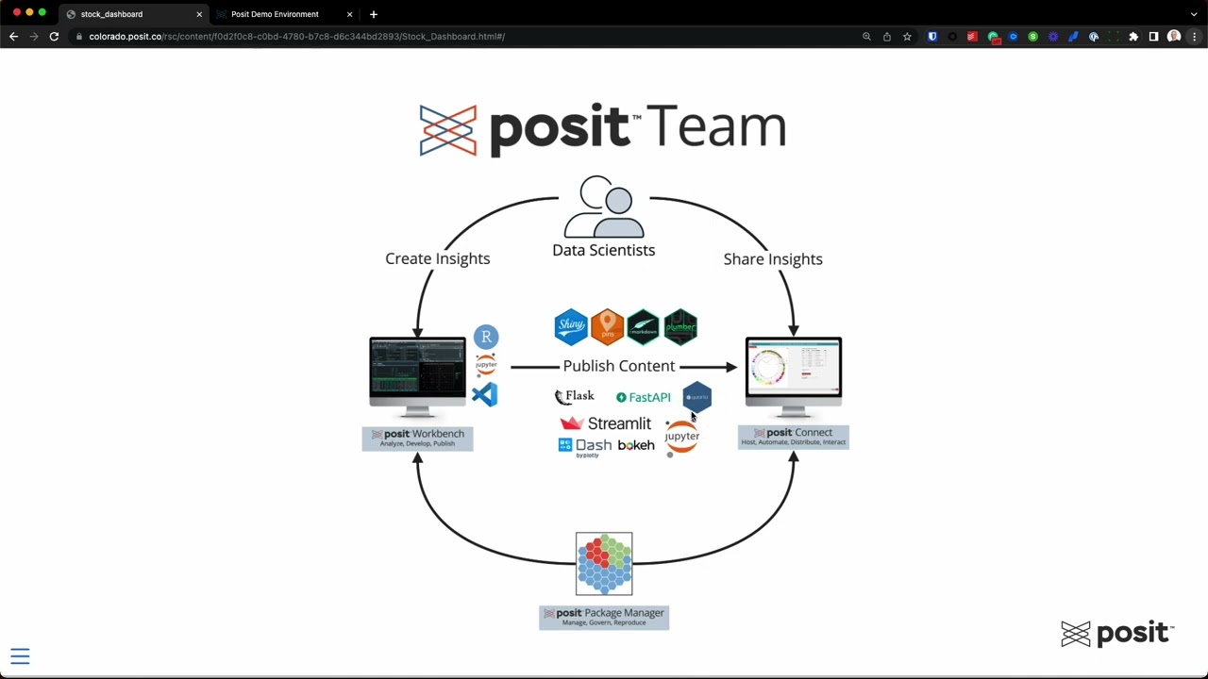Click the blue Quarto hexagon logo
This screenshot has height=679, width=1208.
point(696,397)
